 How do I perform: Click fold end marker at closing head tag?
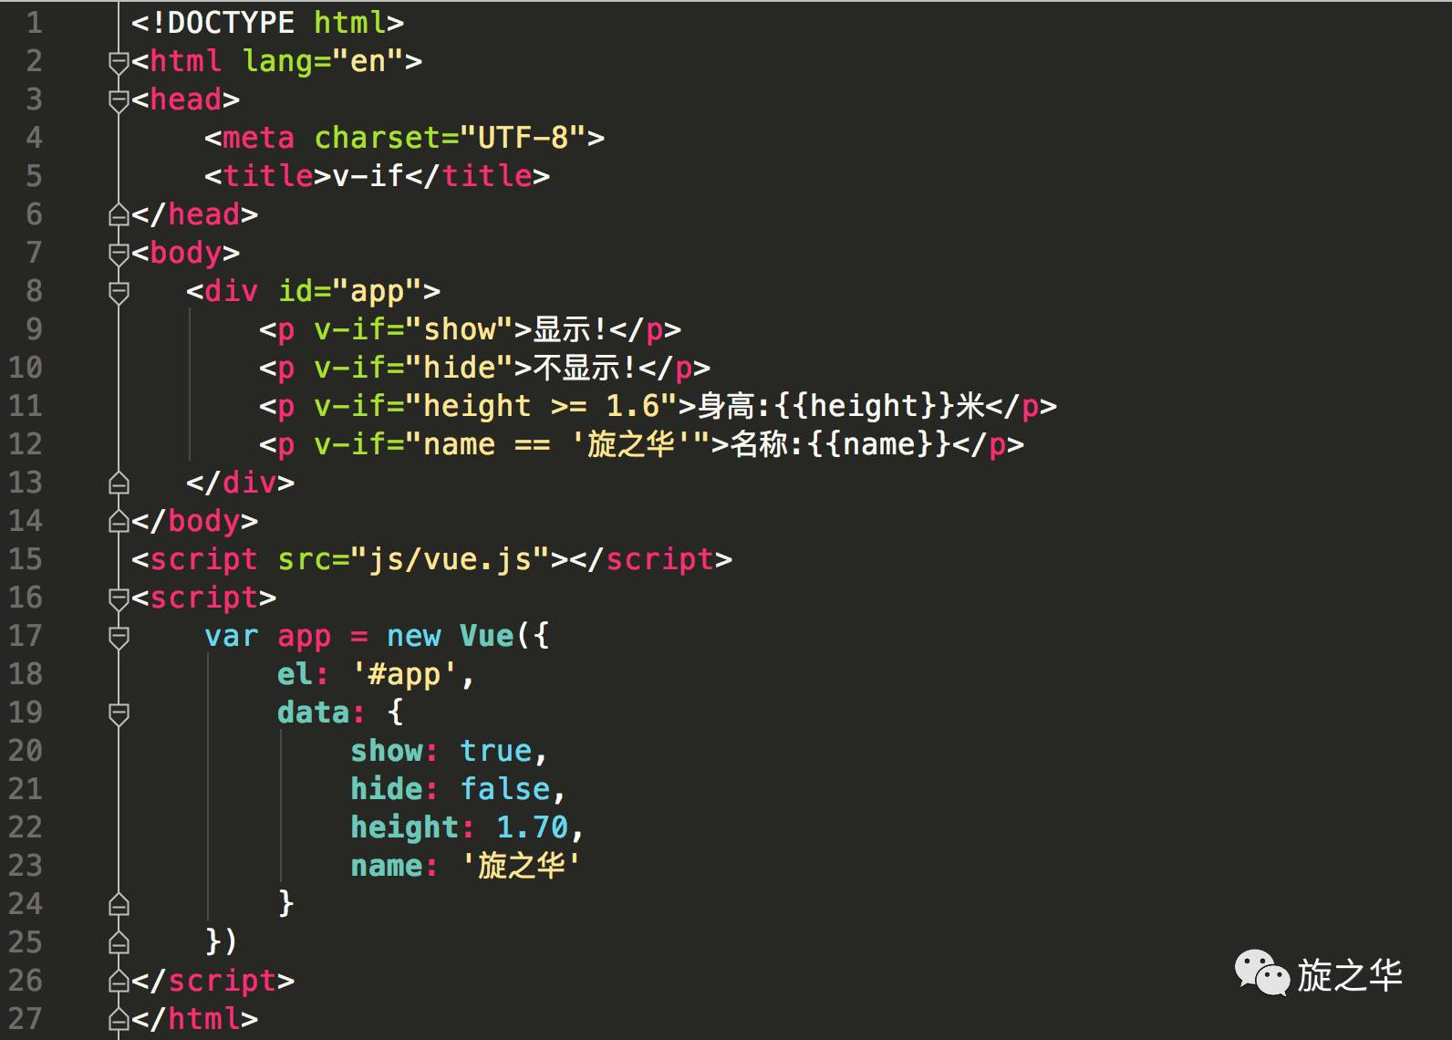click(x=119, y=215)
